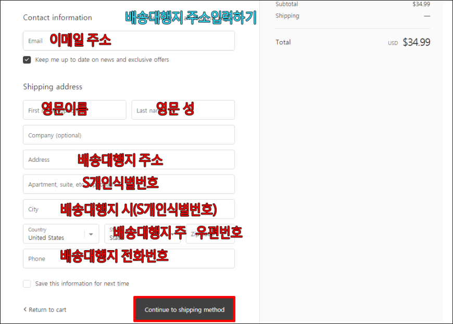This screenshot has height=324, width=453.
Task: Click the Shipping label in summary
Action: 287,16
